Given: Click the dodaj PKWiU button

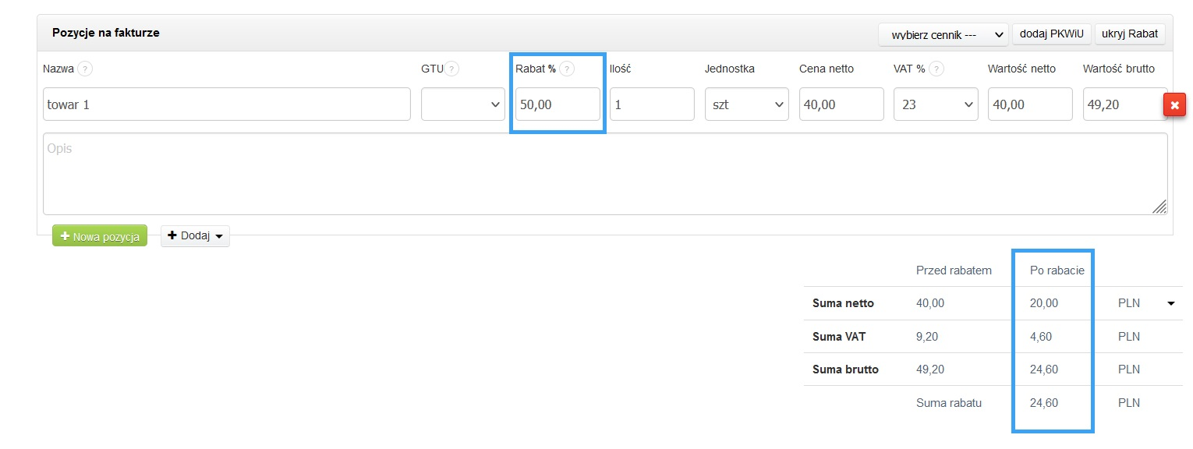Looking at the screenshot, I should (x=1052, y=34).
